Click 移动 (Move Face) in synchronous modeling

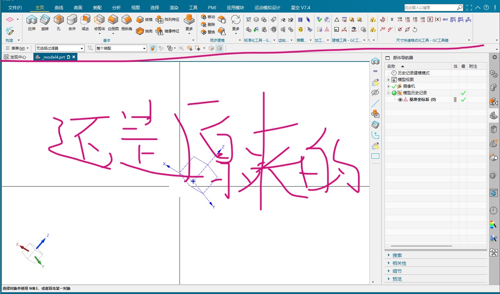point(208,17)
